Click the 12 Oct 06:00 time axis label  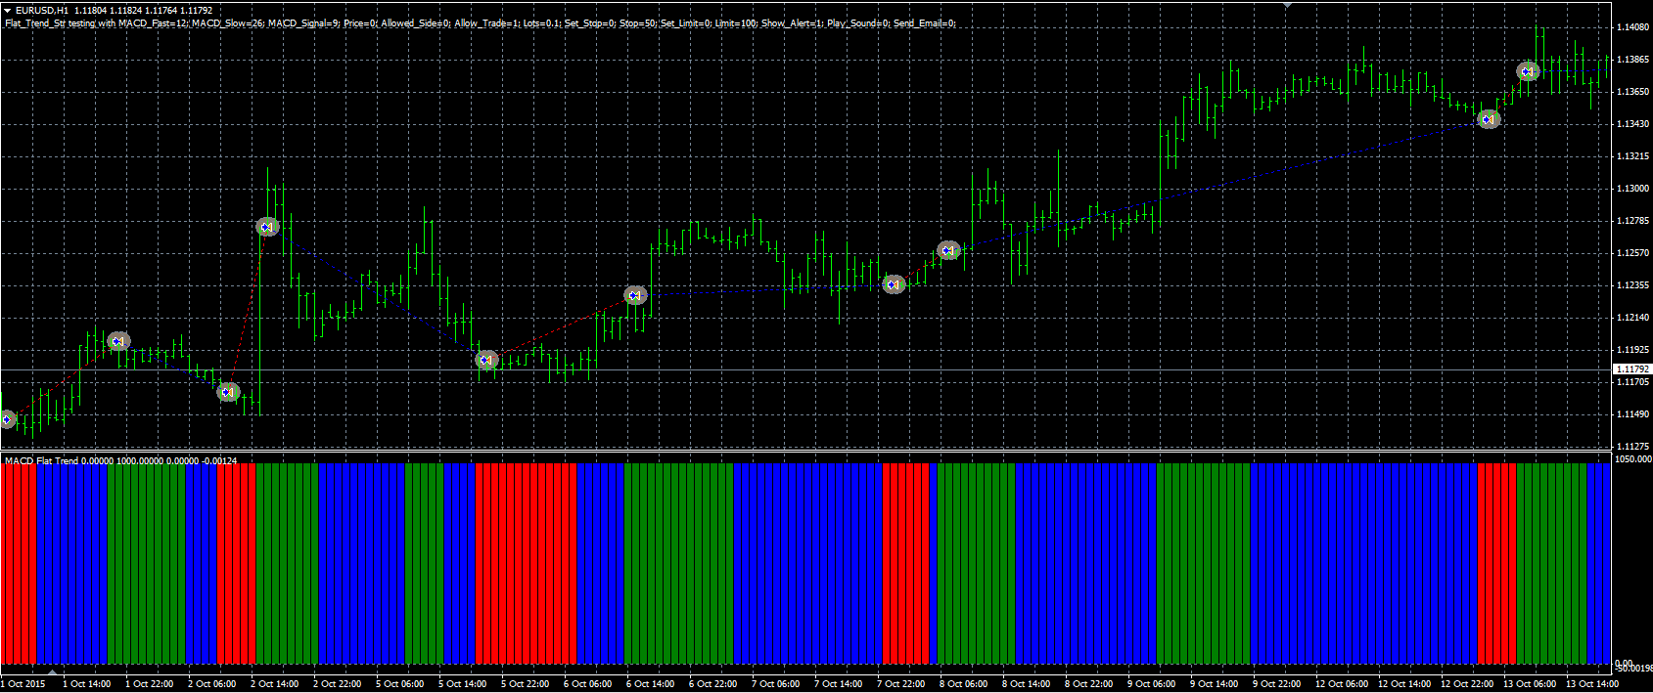click(1342, 684)
